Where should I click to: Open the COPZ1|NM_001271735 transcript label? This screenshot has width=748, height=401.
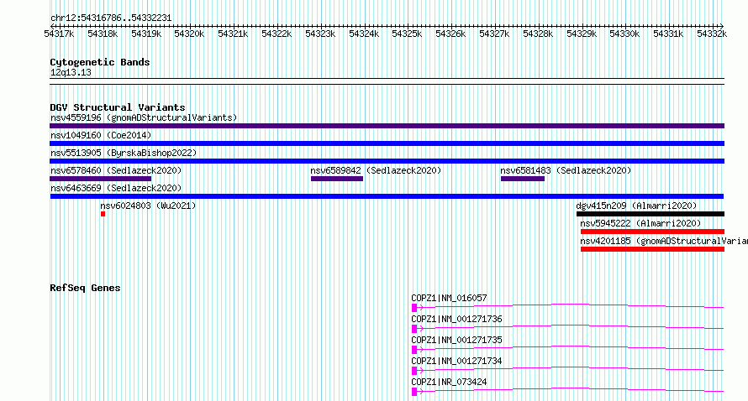click(x=456, y=340)
